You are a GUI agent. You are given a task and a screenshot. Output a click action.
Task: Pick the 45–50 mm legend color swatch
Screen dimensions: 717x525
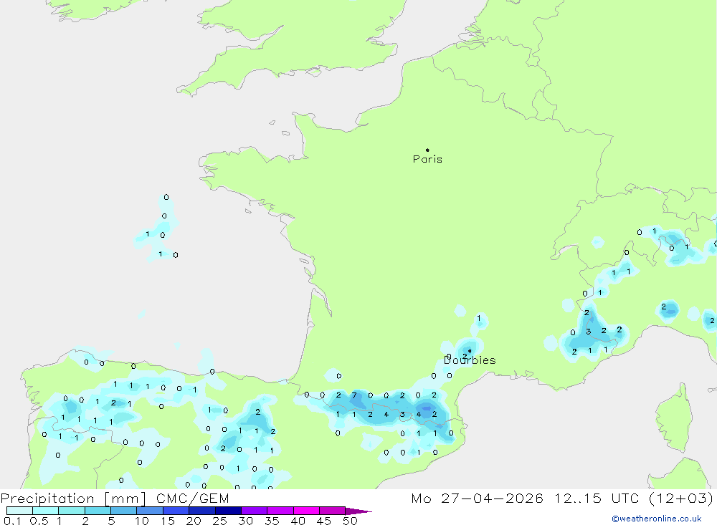(332, 511)
